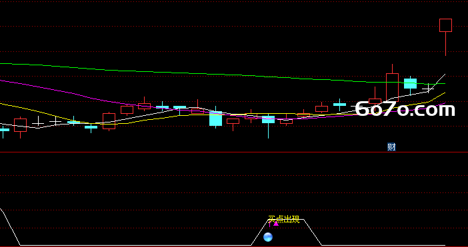This screenshot has height=247, width=468.
Task: Select the highest red candlestick at far right
Action: [445, 25]
